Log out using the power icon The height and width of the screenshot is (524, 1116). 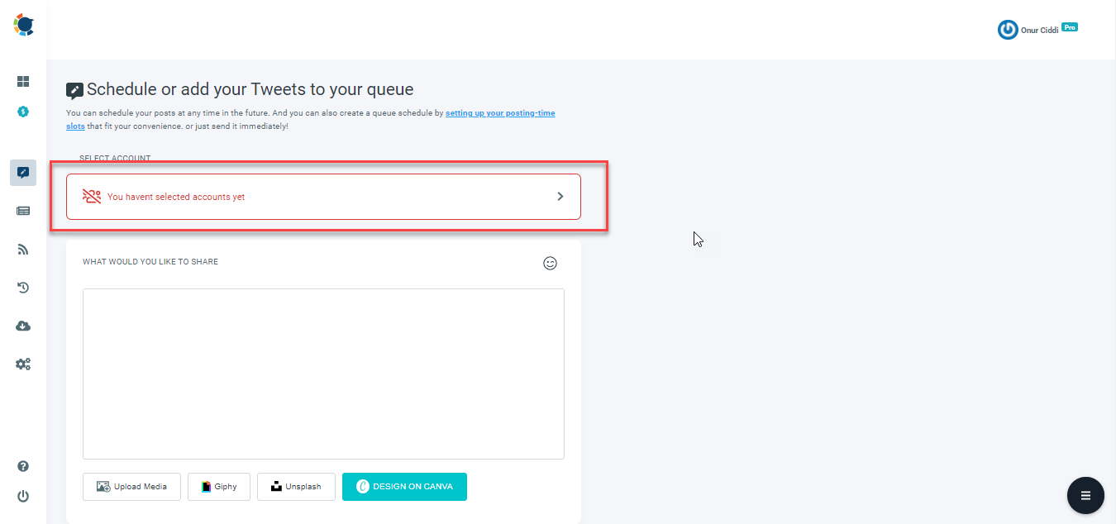[x=23, y=496]
